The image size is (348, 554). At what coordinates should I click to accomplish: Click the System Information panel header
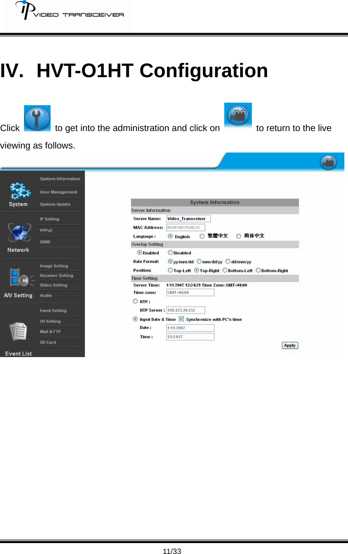(x=215, y=202)
